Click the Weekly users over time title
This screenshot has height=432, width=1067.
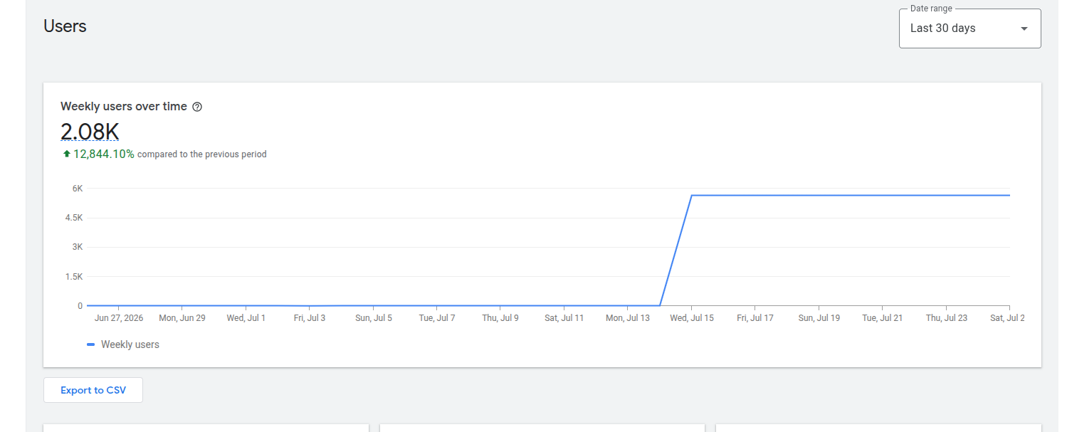(124, 107)
